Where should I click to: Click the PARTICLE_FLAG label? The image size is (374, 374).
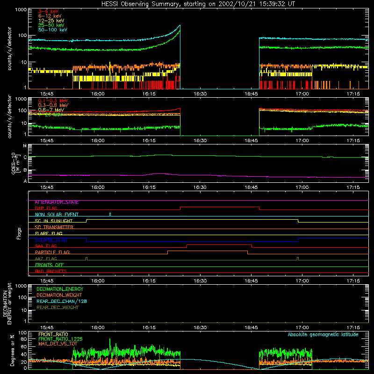tap(52, 252)
